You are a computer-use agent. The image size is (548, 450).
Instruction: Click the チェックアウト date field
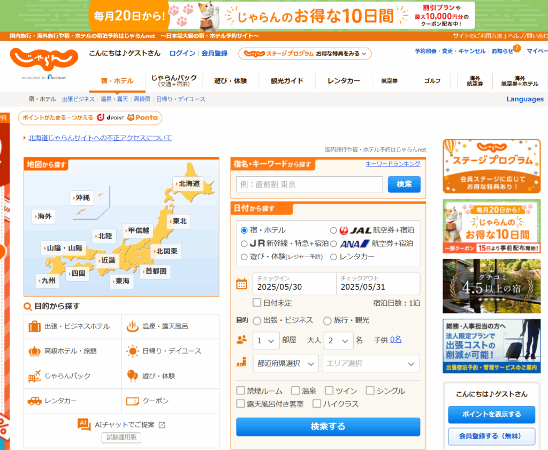pyautogui.click(x=378, y=283)
